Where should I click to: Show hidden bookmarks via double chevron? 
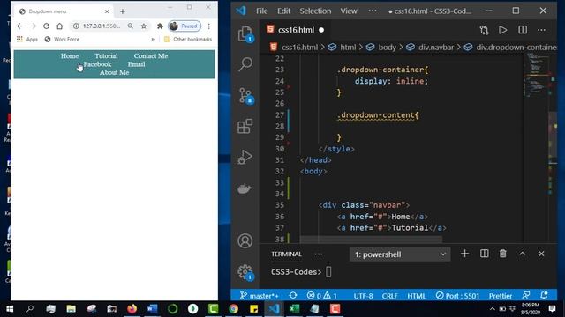click(153, 39)
